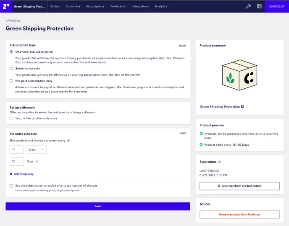Image resolution: width=289 pixels, height=226 pixels.
Task: Click the Sync status info icon
Action: [x=219, y=162]
